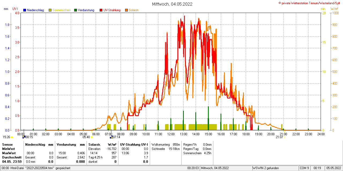Click the Elevation value -16.702

111,149
